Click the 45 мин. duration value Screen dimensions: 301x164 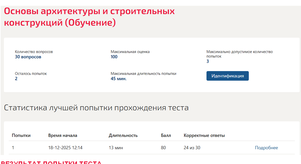click(x=119, y=79)
